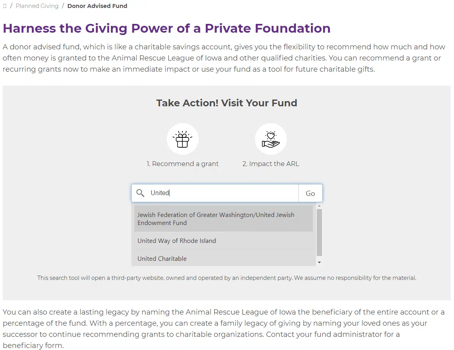
Task: Click the suggestion list scroll-up arrow
Action: click(x=320, y=206)
